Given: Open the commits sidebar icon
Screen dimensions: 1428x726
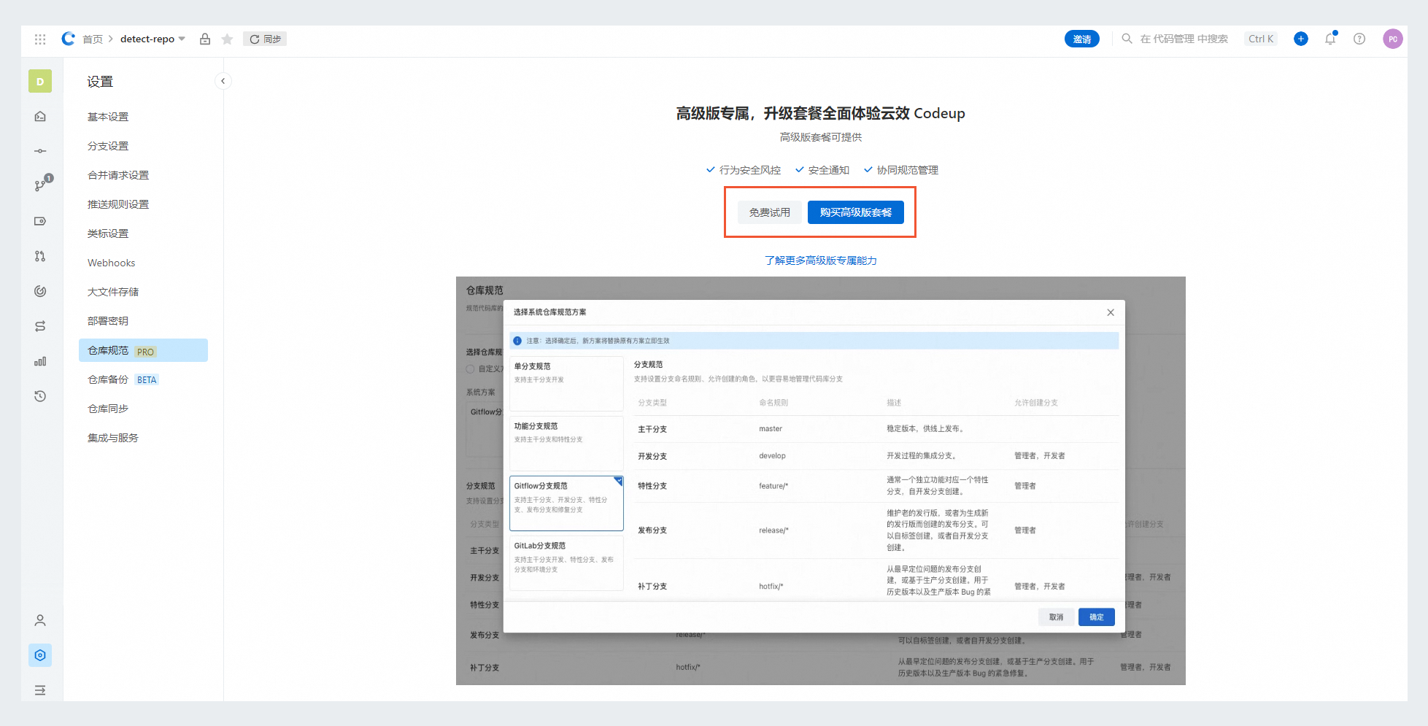Looking at the screenshot, I should coord(40,151).
